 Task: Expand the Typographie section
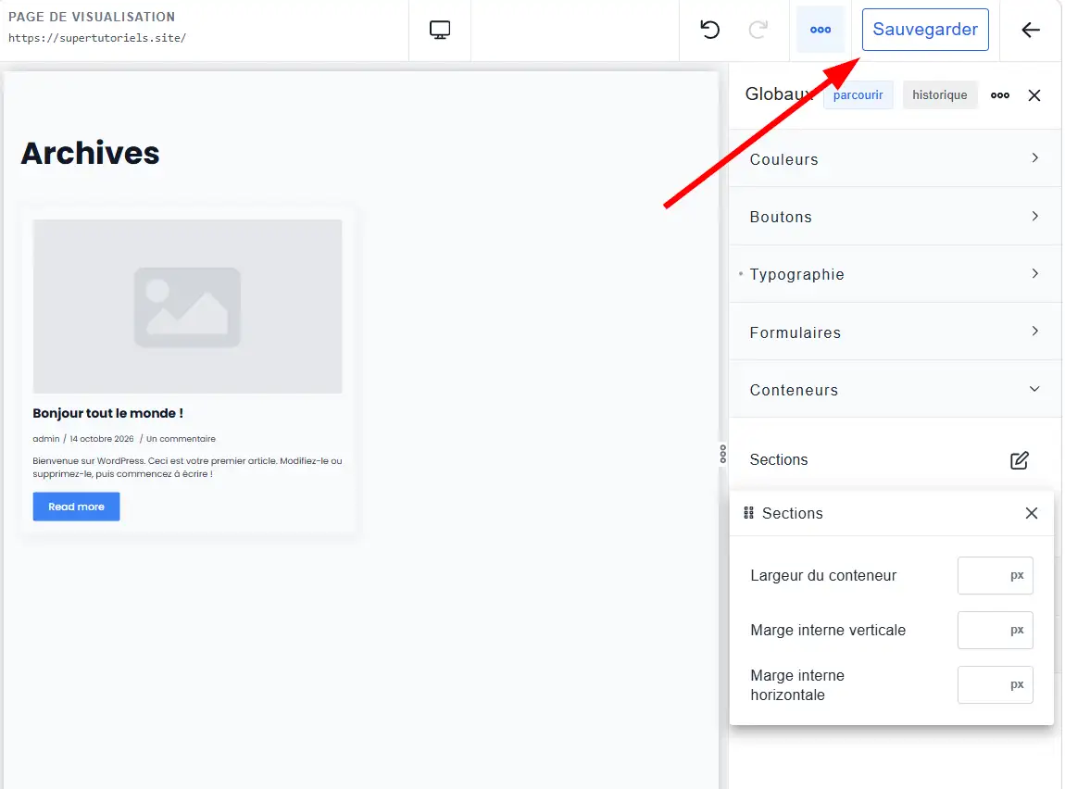click(896, 274)
